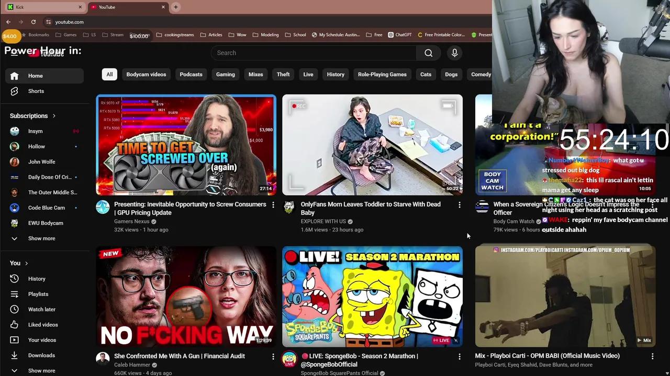670x376 pixels.
Task: Open the Hollow channel subscription
Action: point(44,146)
